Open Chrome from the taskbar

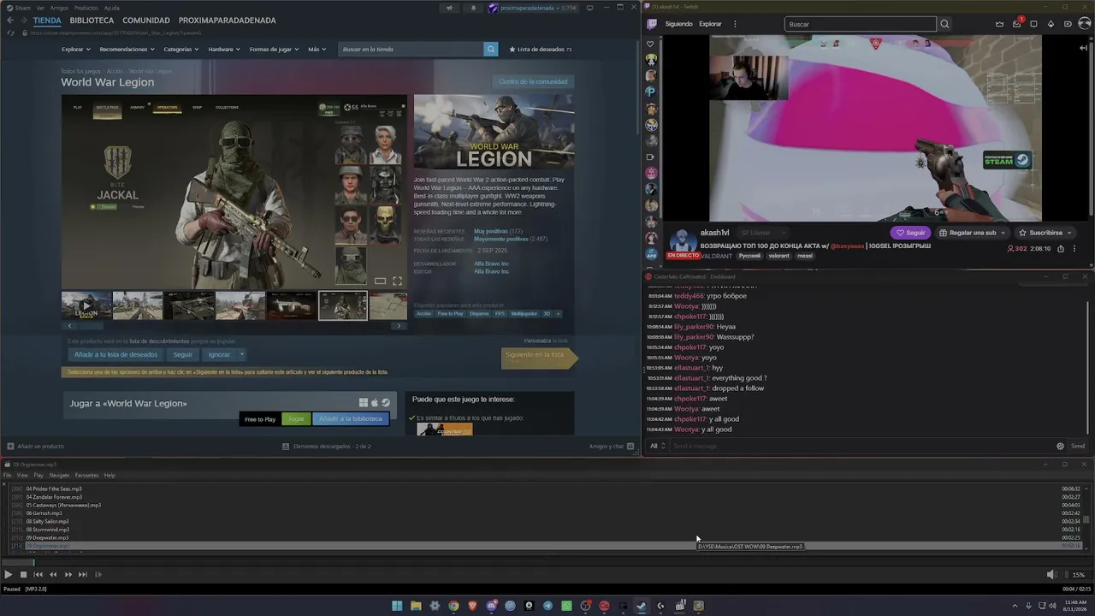point(453,606)
